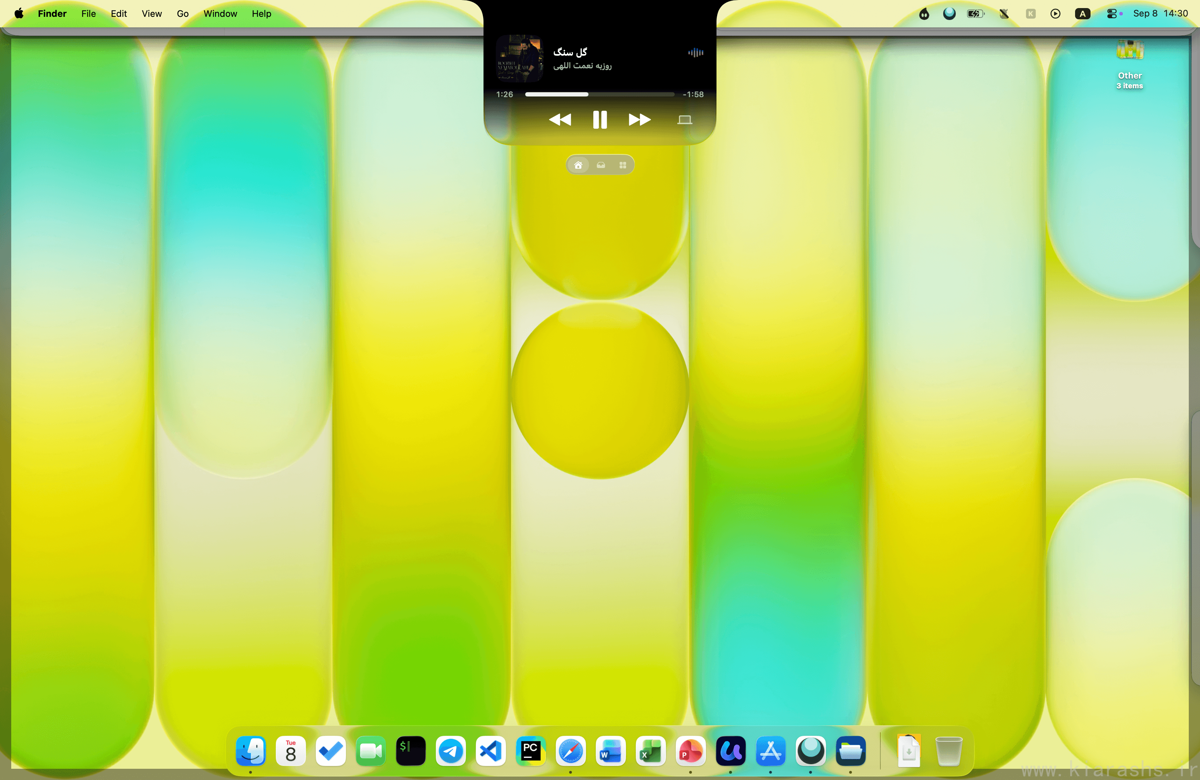The image size is (1200, 780).
Task: Select the grid tab in notch widget
Action: [x=623, y=165]
